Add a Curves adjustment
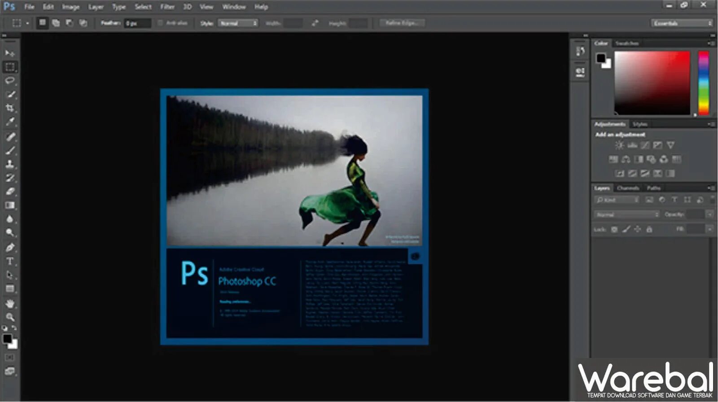The image size is (718, 402). 645,145
